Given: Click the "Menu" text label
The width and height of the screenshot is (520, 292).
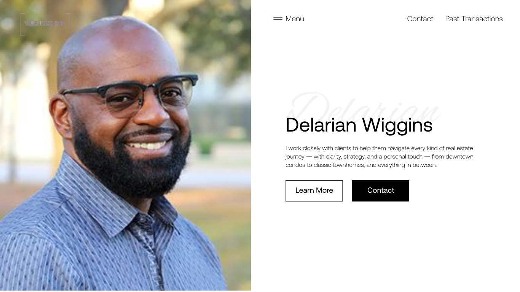Looking at the screenshot, I should (x=295, y=19).
